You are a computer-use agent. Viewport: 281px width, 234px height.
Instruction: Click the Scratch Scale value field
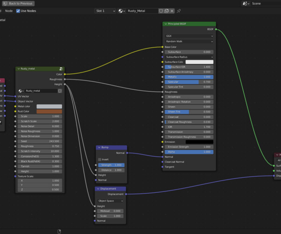click(40, 121)
